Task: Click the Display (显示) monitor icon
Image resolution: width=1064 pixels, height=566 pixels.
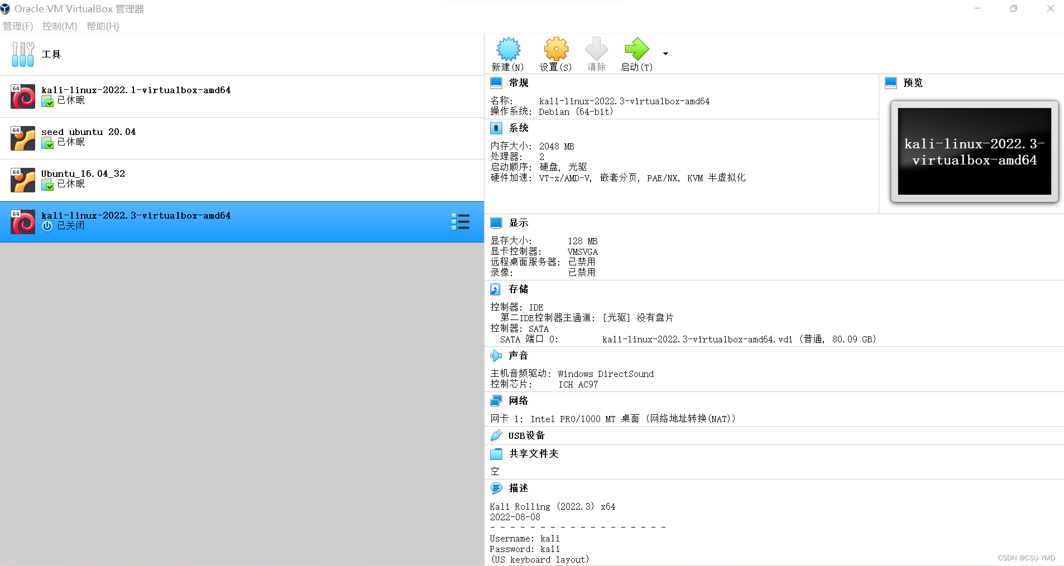Action: (496, 223)
